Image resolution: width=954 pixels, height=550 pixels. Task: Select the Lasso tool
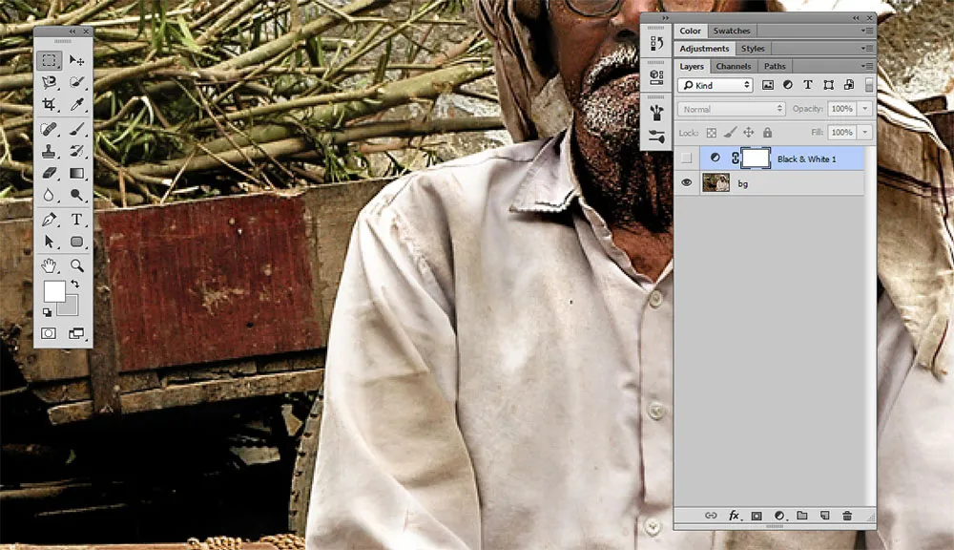50,82
